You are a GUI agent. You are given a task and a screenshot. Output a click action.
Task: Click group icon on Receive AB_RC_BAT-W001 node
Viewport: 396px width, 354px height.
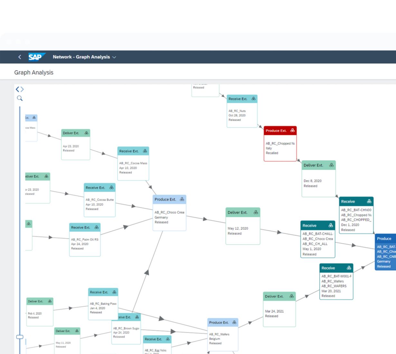tap(349, 268)
